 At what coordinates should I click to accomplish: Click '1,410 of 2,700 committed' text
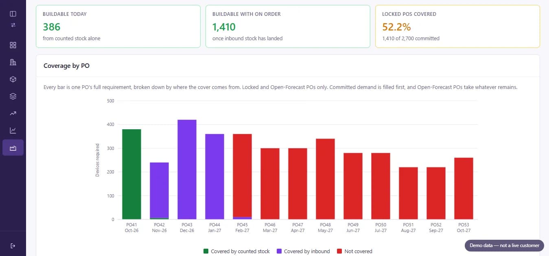(x=411, y=39)
